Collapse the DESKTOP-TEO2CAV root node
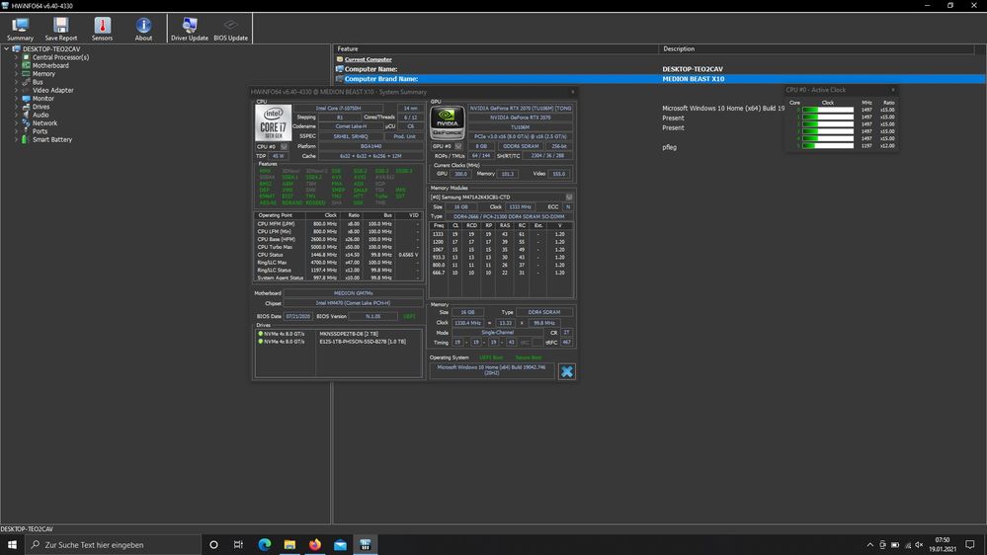This screenshot has height=555, width=987. (x=8, y=48)
